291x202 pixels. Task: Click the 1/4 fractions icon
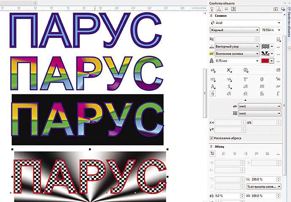click(229, 79)
